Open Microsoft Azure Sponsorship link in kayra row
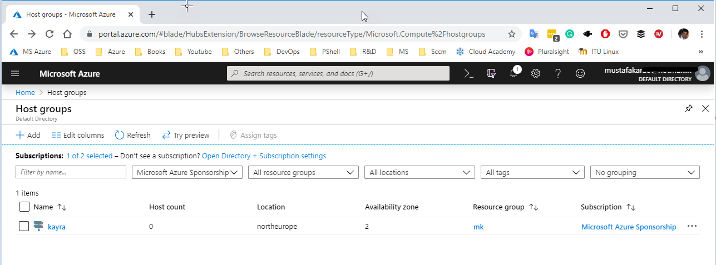Screen dimensions: 716x265 coord(629,227)
